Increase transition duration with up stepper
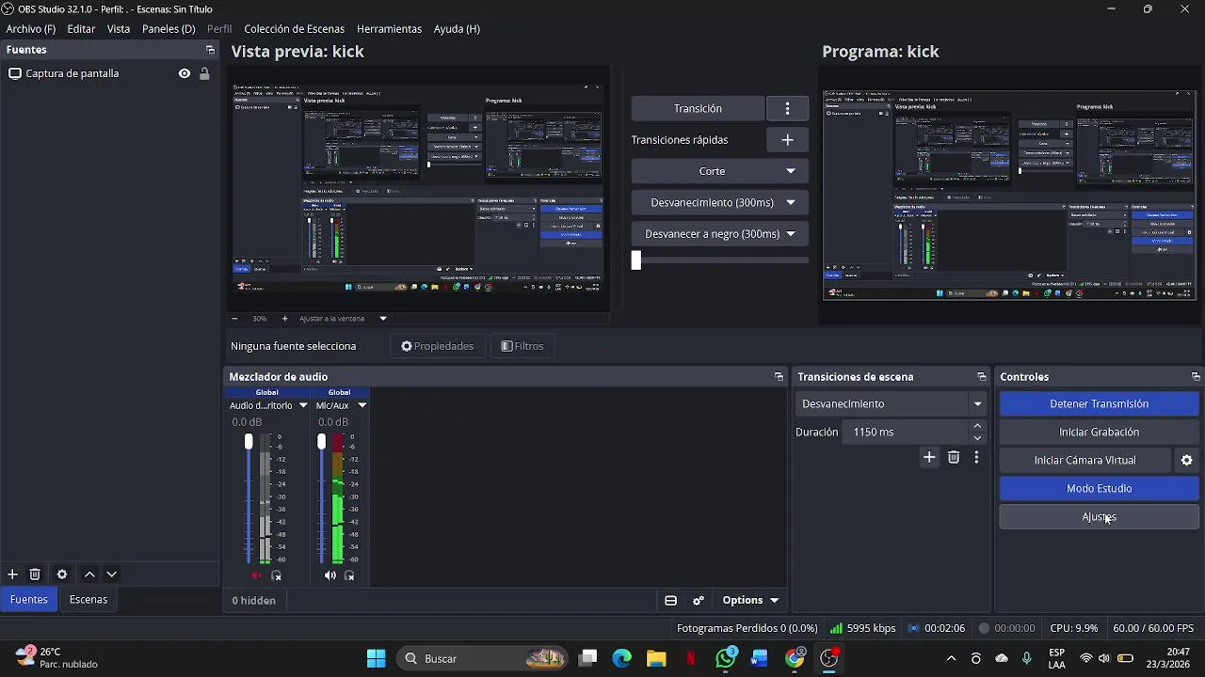The width and height of the screenshot is (1205, 677). [x=978, y=426]
